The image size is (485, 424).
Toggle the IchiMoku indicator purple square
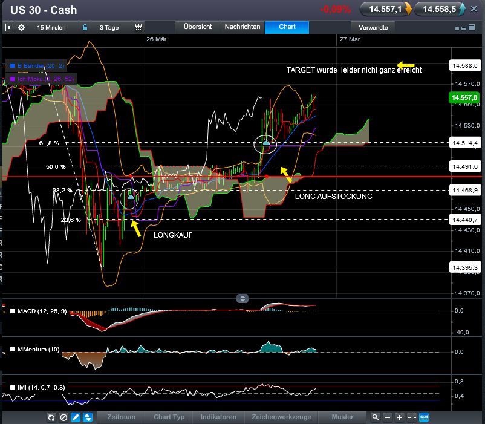pyautogui.click(x=13, y=79)
